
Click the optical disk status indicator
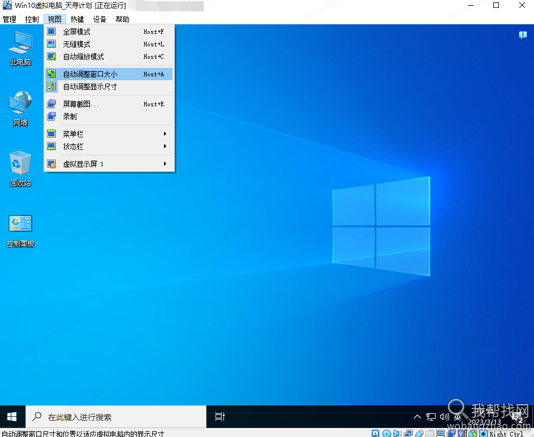pos(386,433)
